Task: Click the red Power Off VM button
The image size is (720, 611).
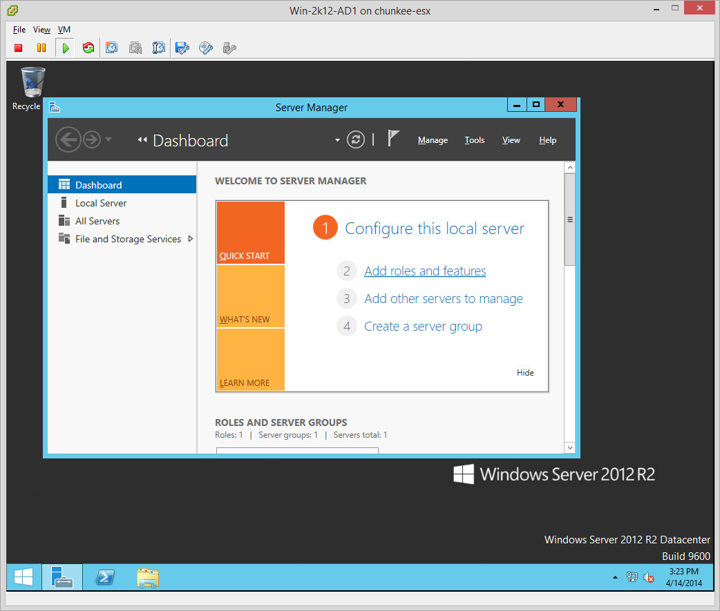Action: click(19, 48)
